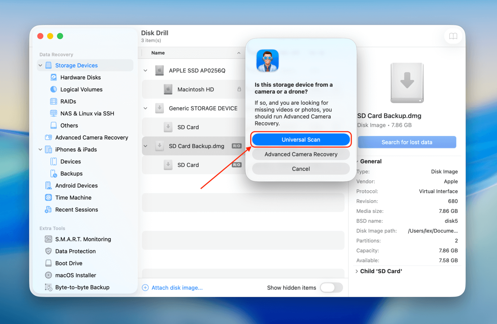Expand the Child 'SD Card' details
This screenshot has width=497, height=324.
356,271
